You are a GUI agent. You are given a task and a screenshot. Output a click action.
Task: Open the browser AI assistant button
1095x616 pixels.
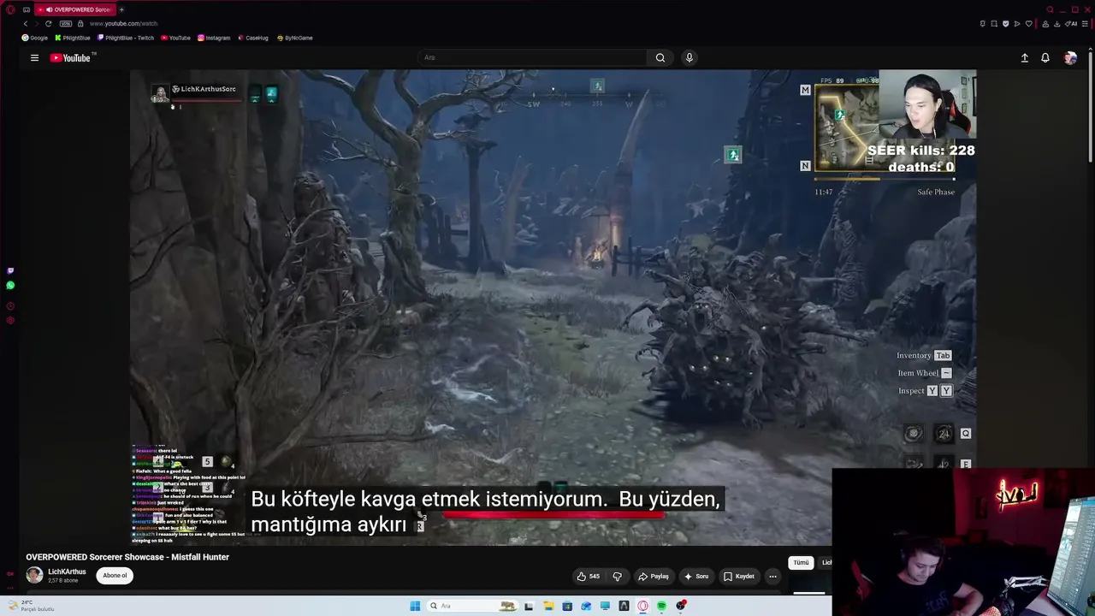coord(1072,23)
